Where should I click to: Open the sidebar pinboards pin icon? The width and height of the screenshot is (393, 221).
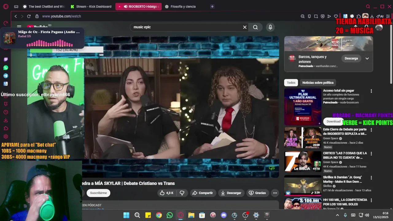click(6, 104)
